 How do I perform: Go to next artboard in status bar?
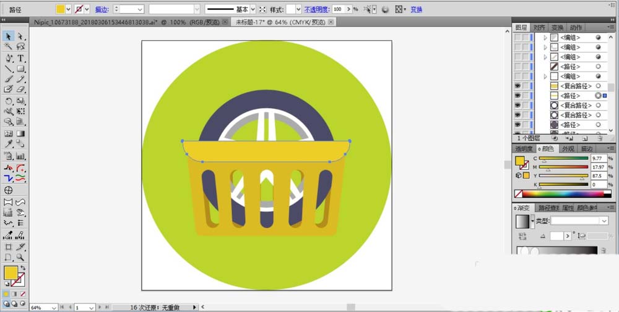(x=100, y=307)
